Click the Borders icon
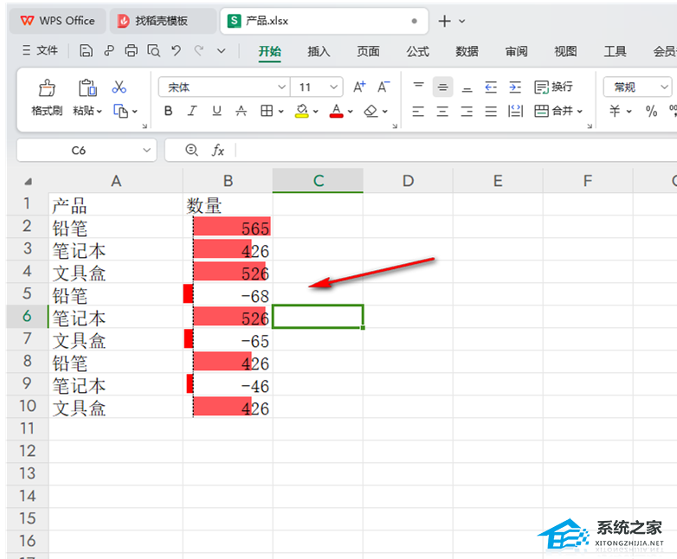Screen dimensions: 677x559 [267, 112]
